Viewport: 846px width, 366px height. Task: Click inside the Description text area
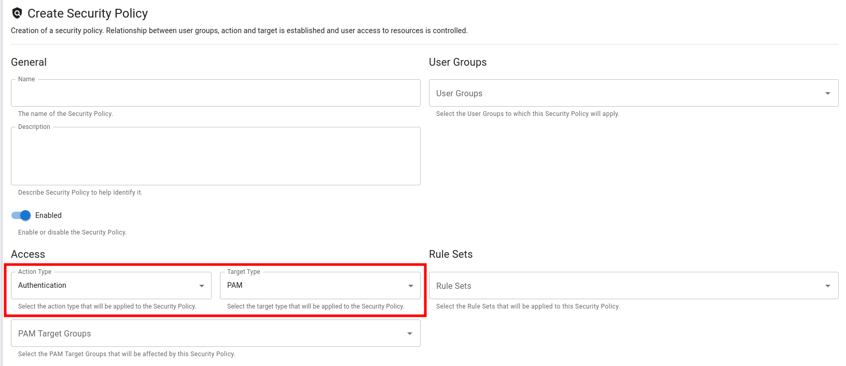click(x=215, y=156)
